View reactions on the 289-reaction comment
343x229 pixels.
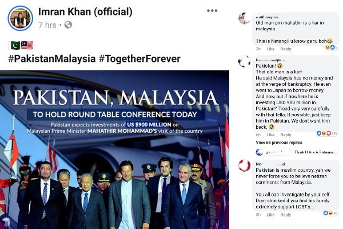coord(328,133)
